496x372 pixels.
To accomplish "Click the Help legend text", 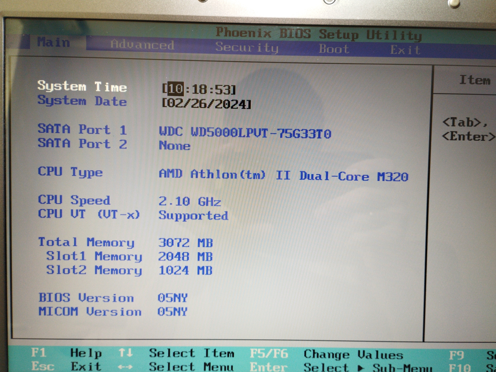I will pyautogui.click(x=86, y=353).
